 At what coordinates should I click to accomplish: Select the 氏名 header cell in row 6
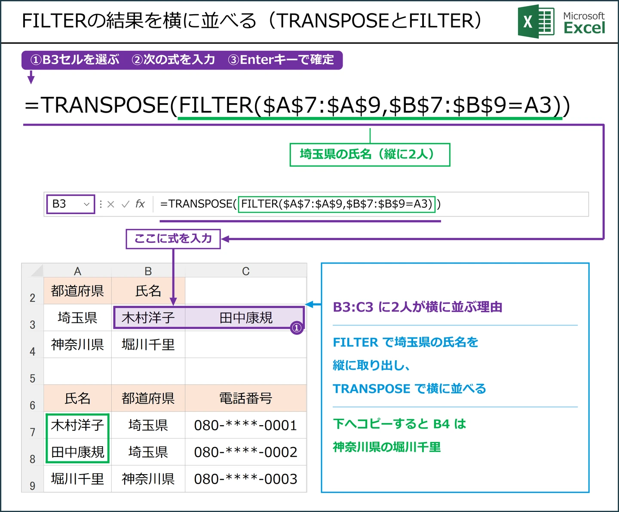77,399
